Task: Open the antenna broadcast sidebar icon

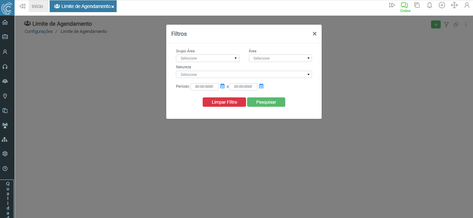Action: (5, 125)
